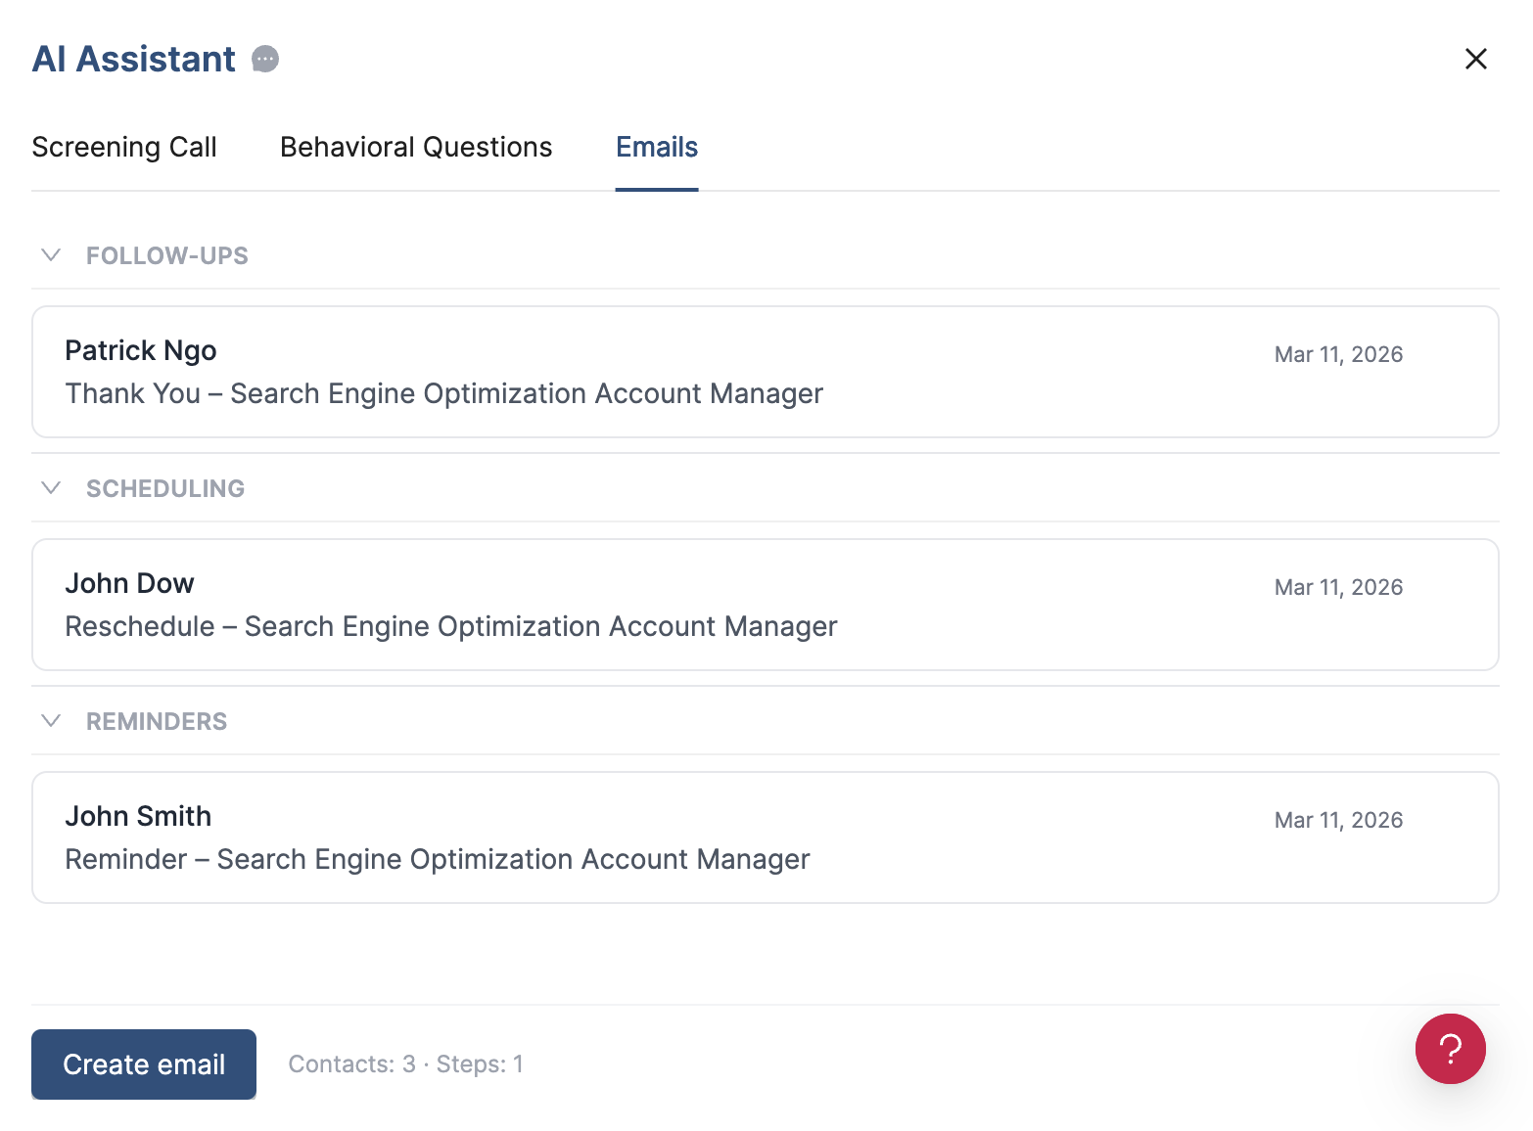
Task: Collapse the FOLLOW-UPS section chevron
Action: [51, 255]
